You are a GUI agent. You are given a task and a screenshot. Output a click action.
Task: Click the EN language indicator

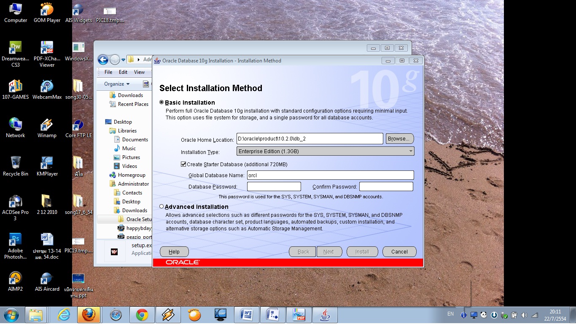[x=450, y=314]
